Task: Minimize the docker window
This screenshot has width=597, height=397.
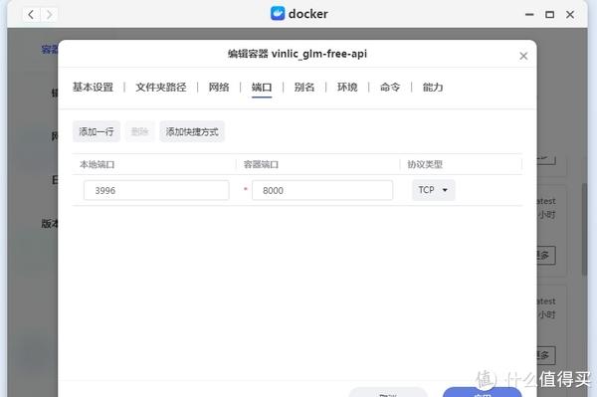Action: click(x=529, y=15)
